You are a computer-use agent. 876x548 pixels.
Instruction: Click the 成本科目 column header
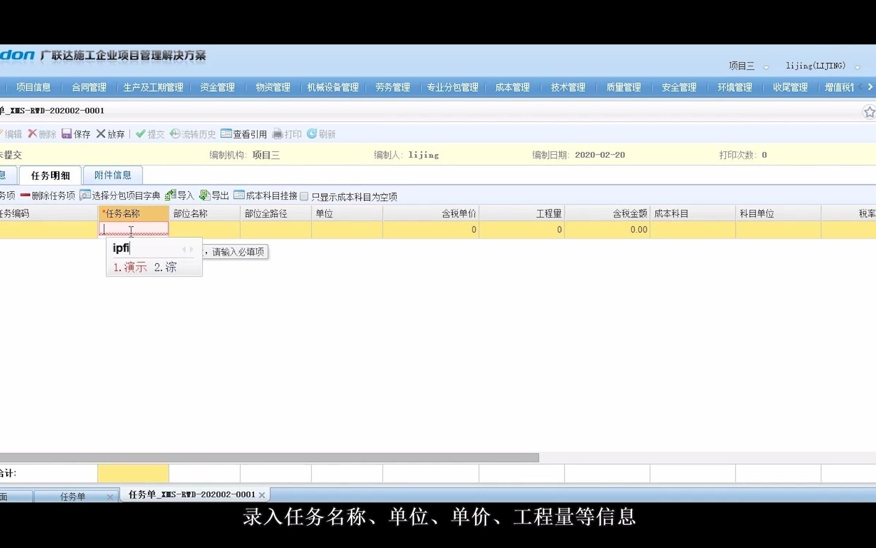point(693,214)
